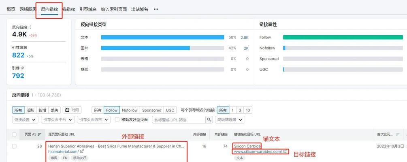Open the www.silicon-carbides.com/ target URL
Viewport: 407px width, 162px height.
258,151
